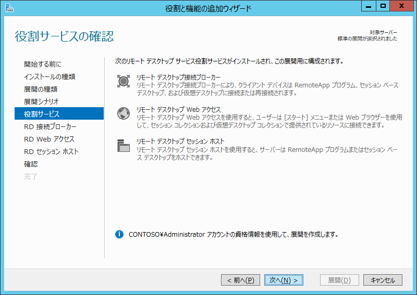Jump to the RD 接続ブローカー step
The image size is (417, 295).
50,127
